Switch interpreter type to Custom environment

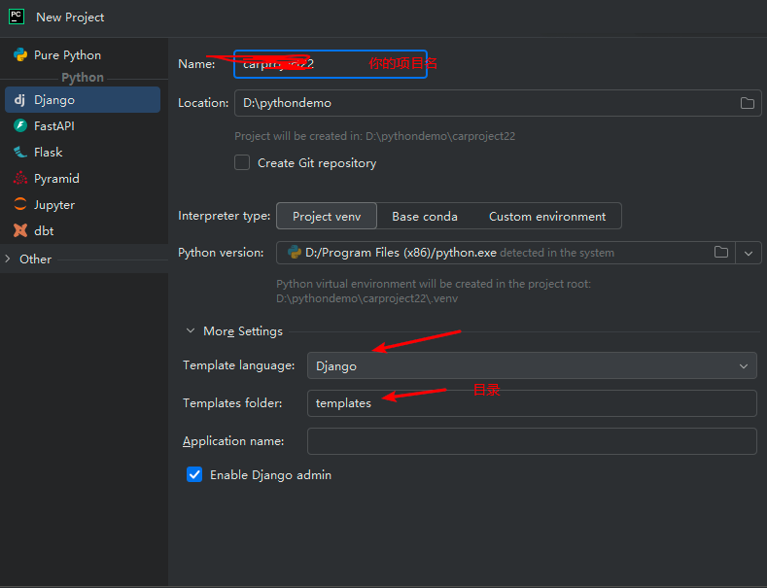click(x=547, y=217)
